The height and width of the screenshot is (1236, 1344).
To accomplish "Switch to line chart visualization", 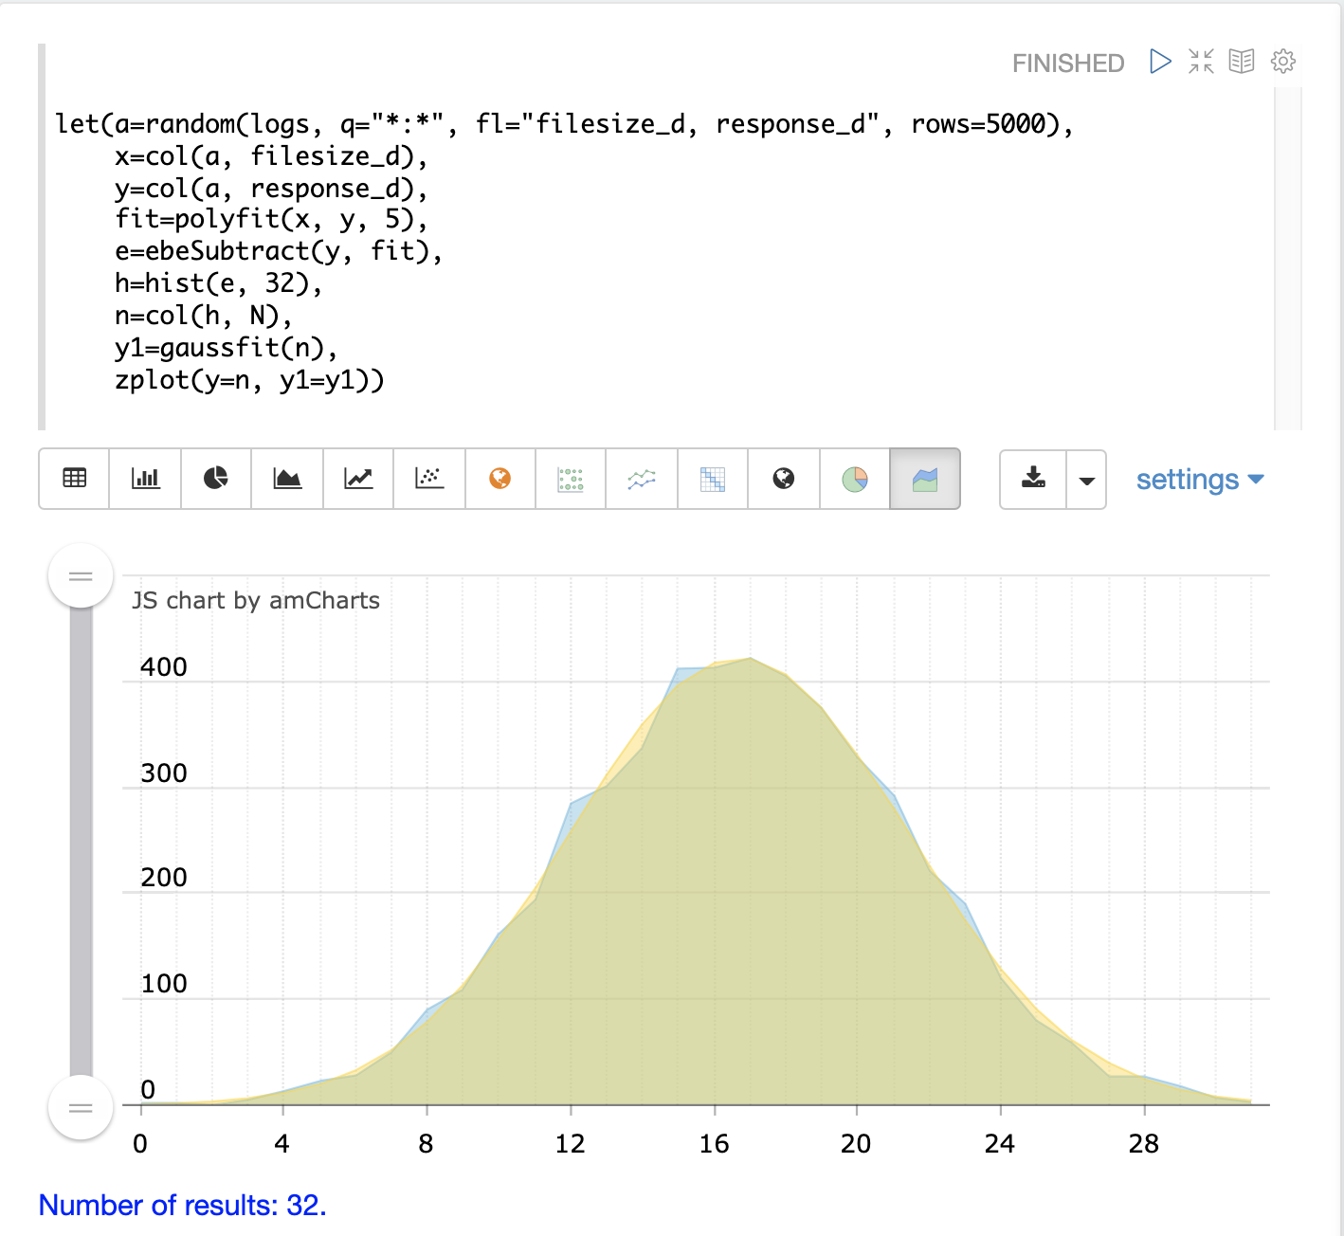I will click(x=358, y=479).
